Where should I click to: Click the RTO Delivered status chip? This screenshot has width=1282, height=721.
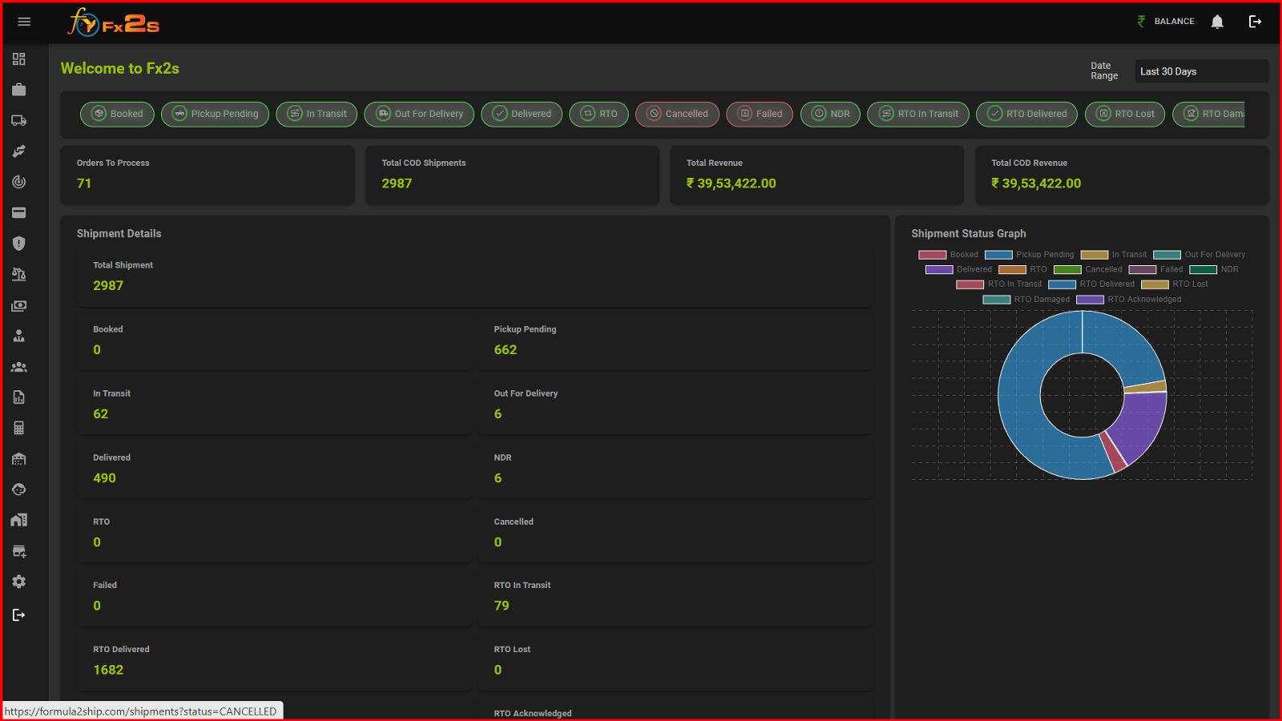coord(1026,114)
